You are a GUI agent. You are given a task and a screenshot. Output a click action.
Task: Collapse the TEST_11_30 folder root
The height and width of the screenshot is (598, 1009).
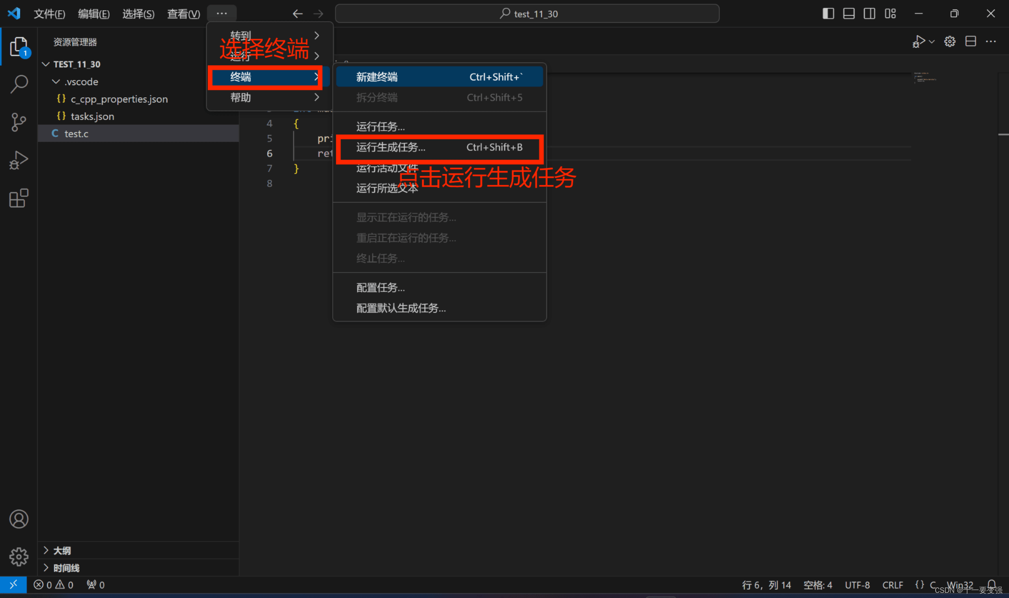pyautogui.click(x=138, y=64)
